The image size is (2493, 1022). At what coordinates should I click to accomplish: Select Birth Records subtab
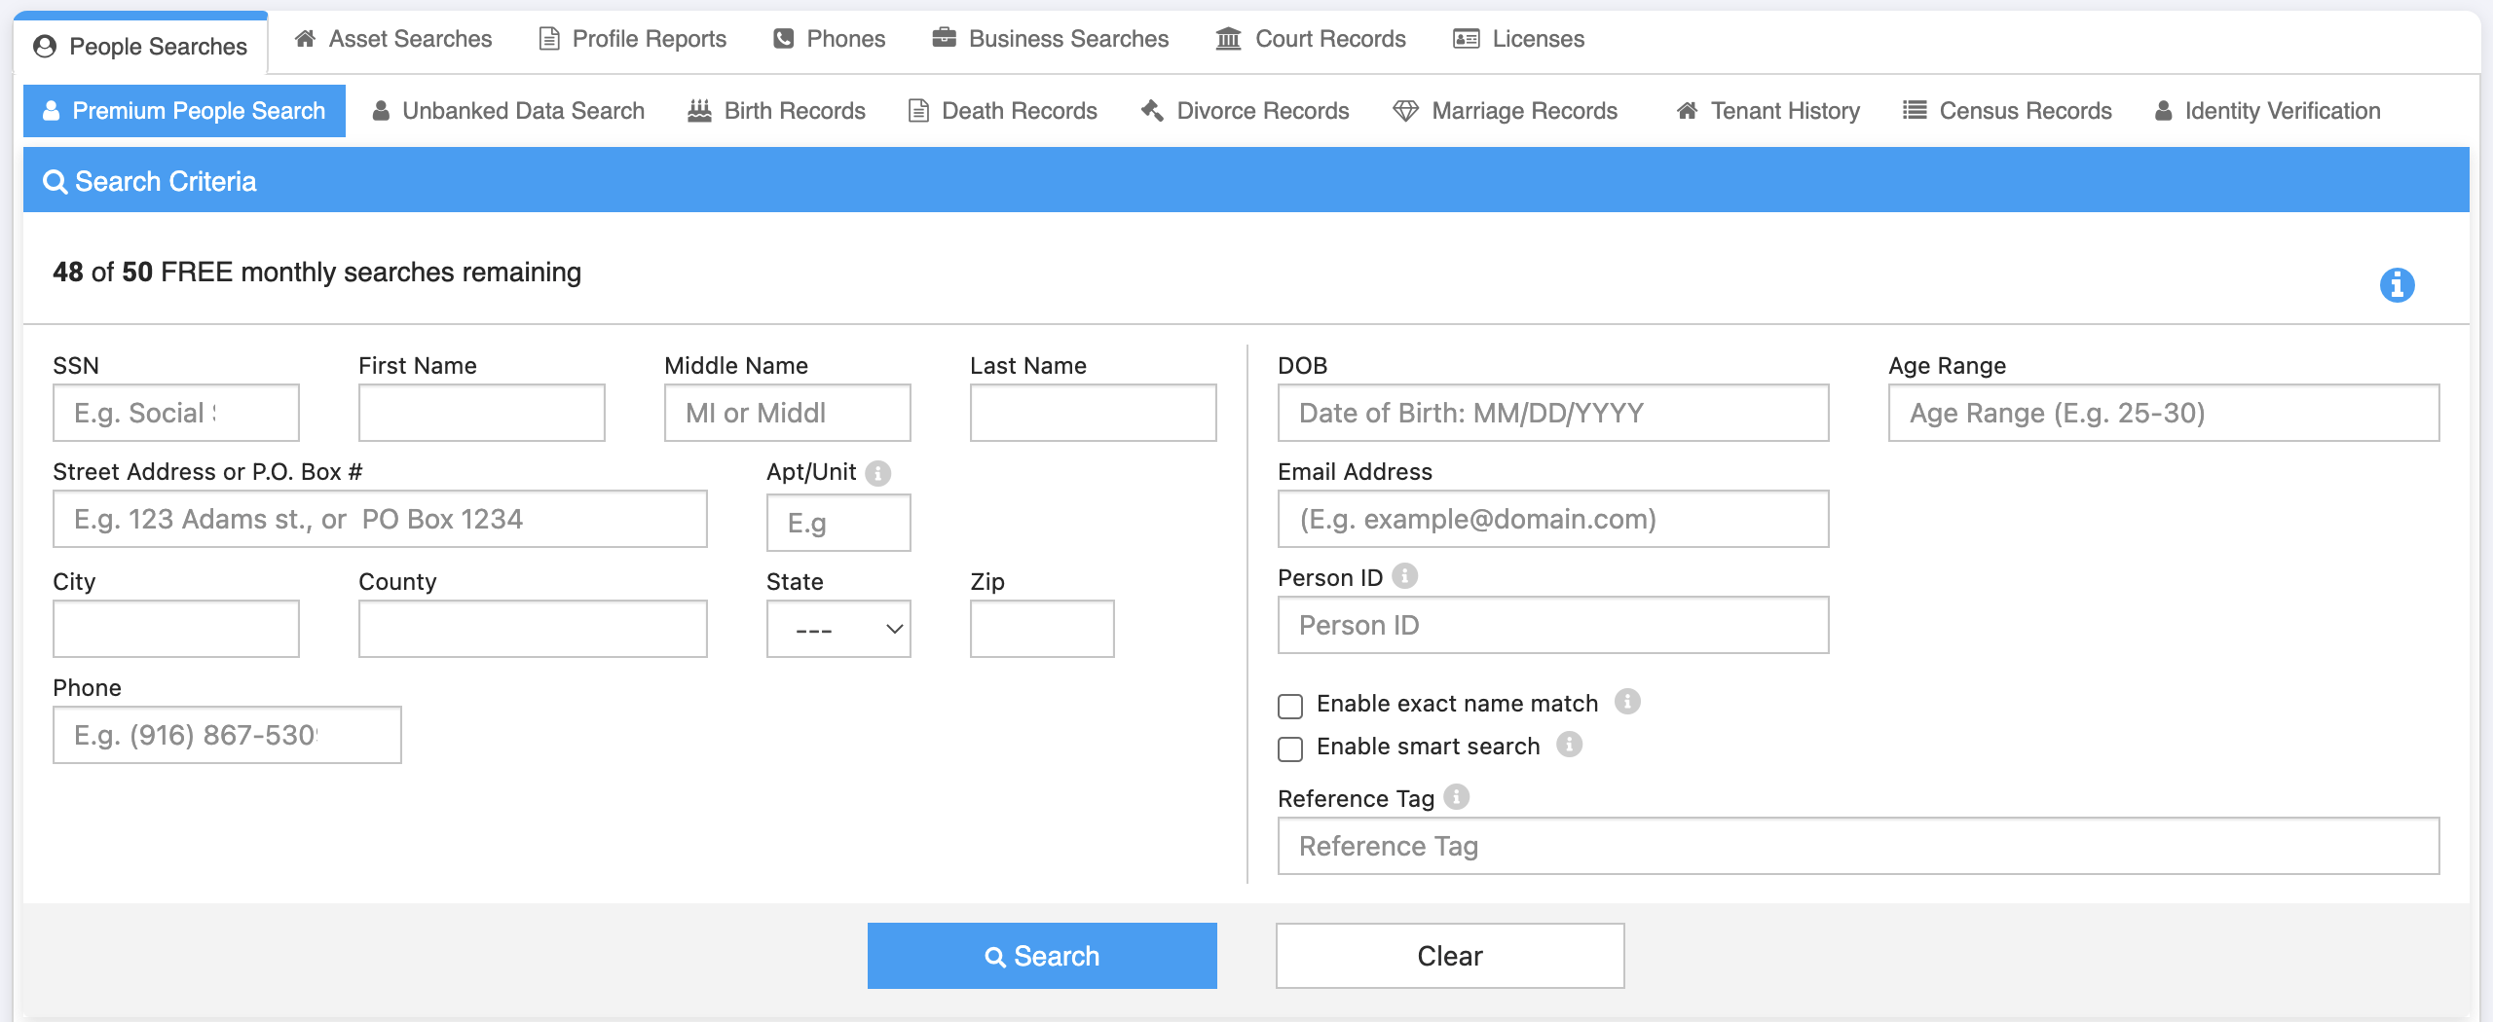click(x=777, y=111)
